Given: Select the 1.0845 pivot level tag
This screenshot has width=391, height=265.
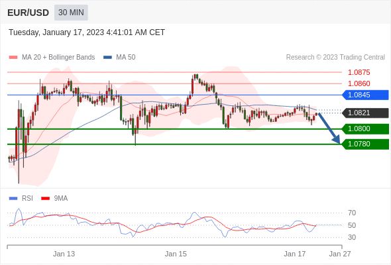Looking at the screenshot, I should (x=365, y=95).
